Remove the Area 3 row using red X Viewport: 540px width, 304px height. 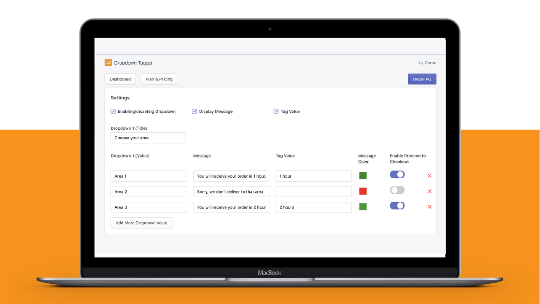[429, 207]
